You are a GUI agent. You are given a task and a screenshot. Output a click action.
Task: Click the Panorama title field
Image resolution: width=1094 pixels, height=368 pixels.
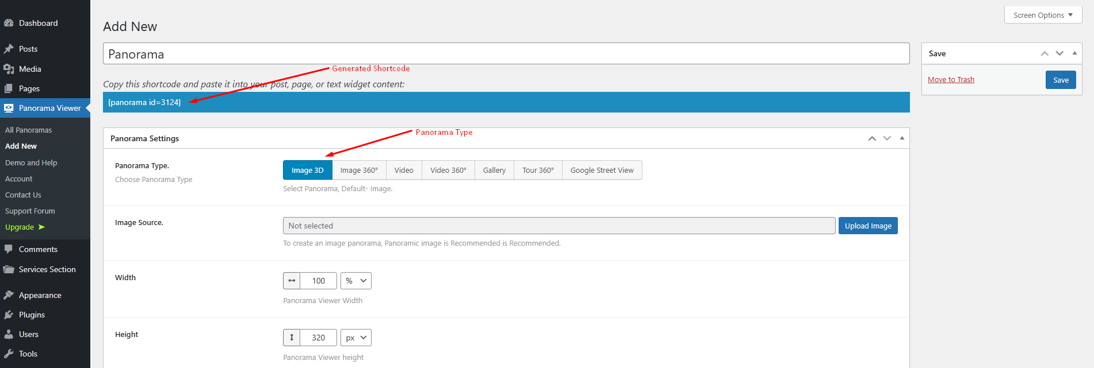[x=506, y=53]
